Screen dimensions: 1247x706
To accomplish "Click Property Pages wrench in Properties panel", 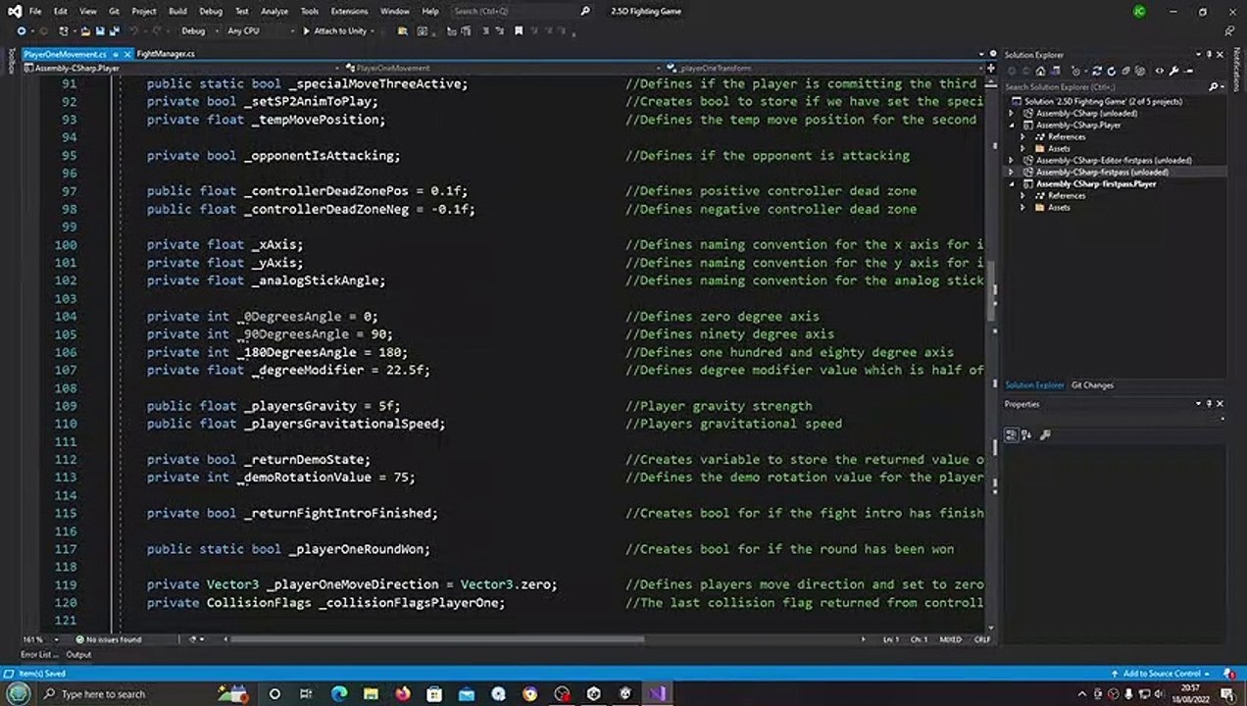I will pyautogui.click(x=1046, y=434).
